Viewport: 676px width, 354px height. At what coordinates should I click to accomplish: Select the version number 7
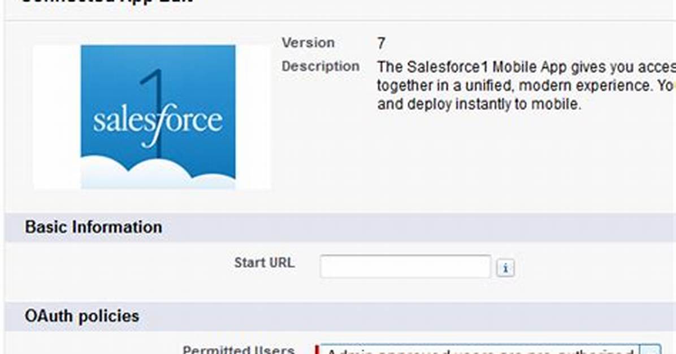click(381, 43)
